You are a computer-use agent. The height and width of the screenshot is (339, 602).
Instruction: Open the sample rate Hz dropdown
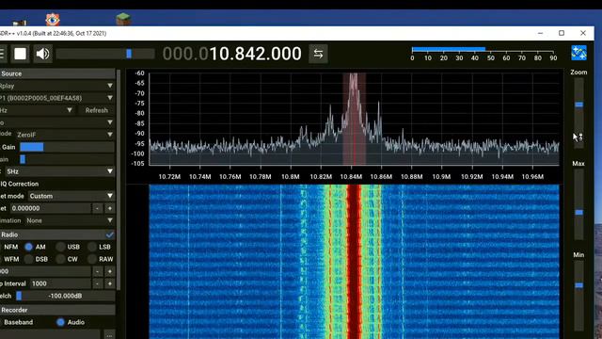[38, 110]
